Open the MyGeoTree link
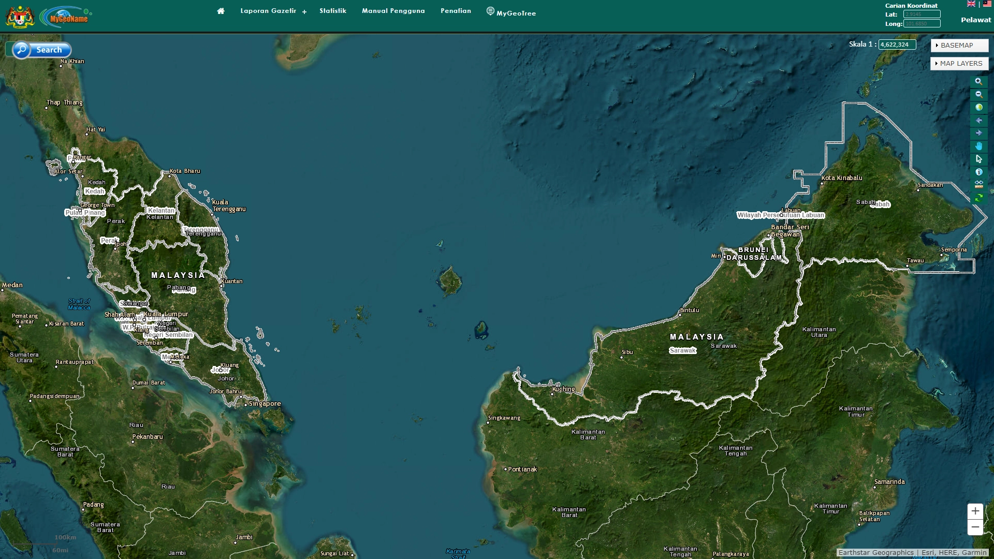This screenshot has width=994, height=559. 511,12
